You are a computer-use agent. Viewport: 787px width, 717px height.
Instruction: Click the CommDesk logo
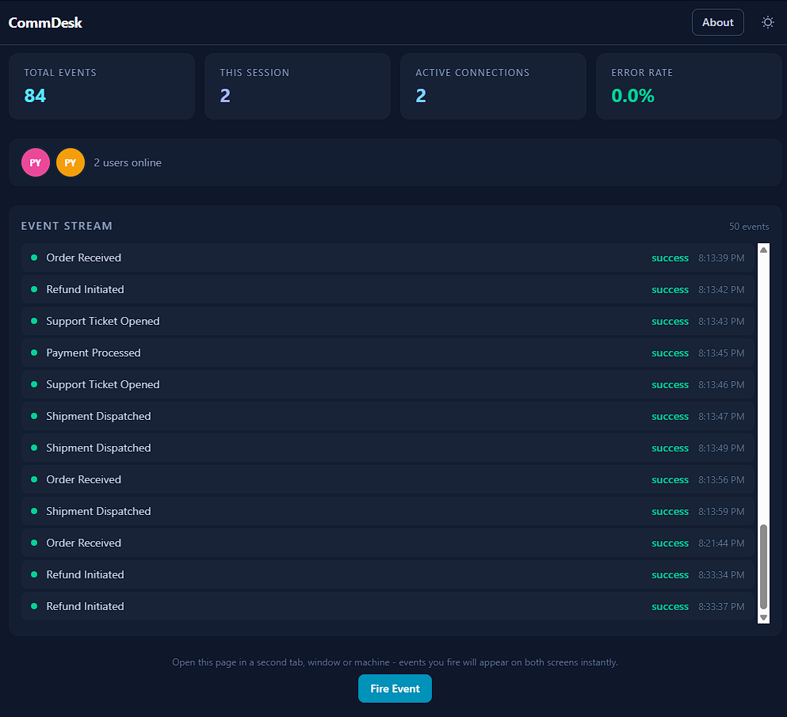pos(45,22)
